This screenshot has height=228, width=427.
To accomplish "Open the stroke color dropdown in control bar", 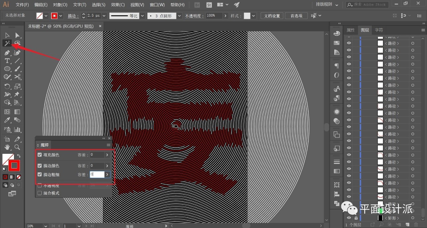I will 61,16.
